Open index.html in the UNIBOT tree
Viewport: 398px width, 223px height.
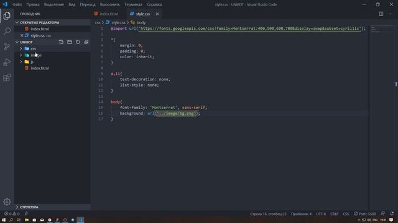[x=40, y=68]
